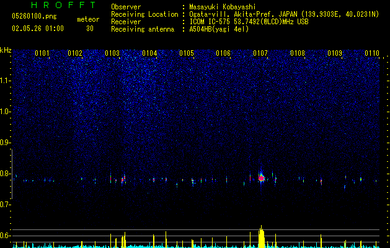Click the 0110 time marker
Screen dimensions: 390x248
(x=372, y=53)
